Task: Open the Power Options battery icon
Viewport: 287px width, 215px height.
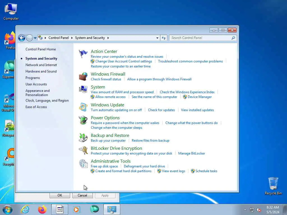Action: [x=83, y=120]
